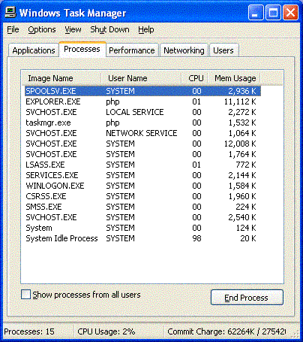Open the View menu

click(x=73, y=29)
